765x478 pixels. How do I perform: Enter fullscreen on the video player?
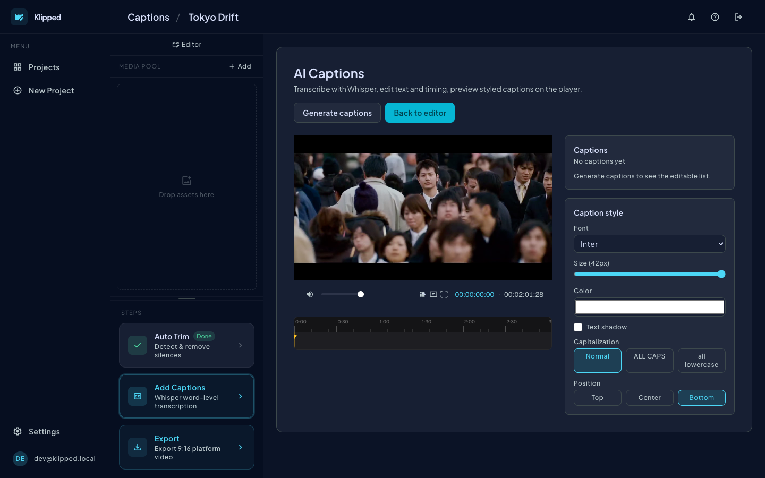coord(444,294)
